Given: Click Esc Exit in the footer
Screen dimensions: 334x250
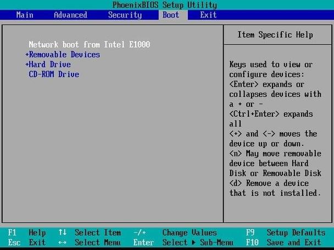Looking at the screenshot, I should (x=27, y=242).
